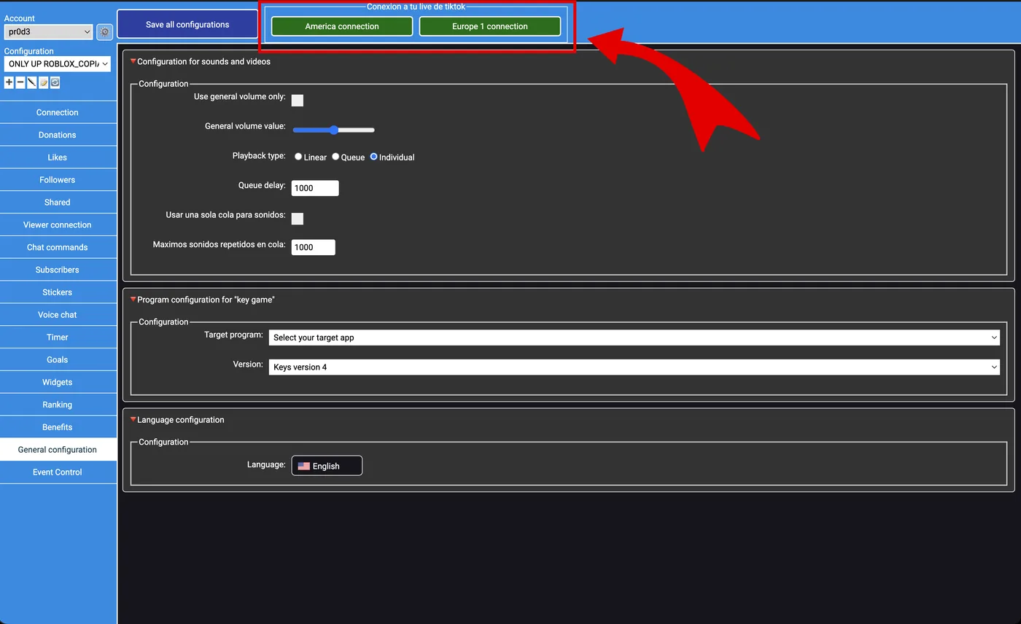1021x624 pixels.
Task: Collapse the sounds and videos section arrow
Action: (x=133, y=62)
